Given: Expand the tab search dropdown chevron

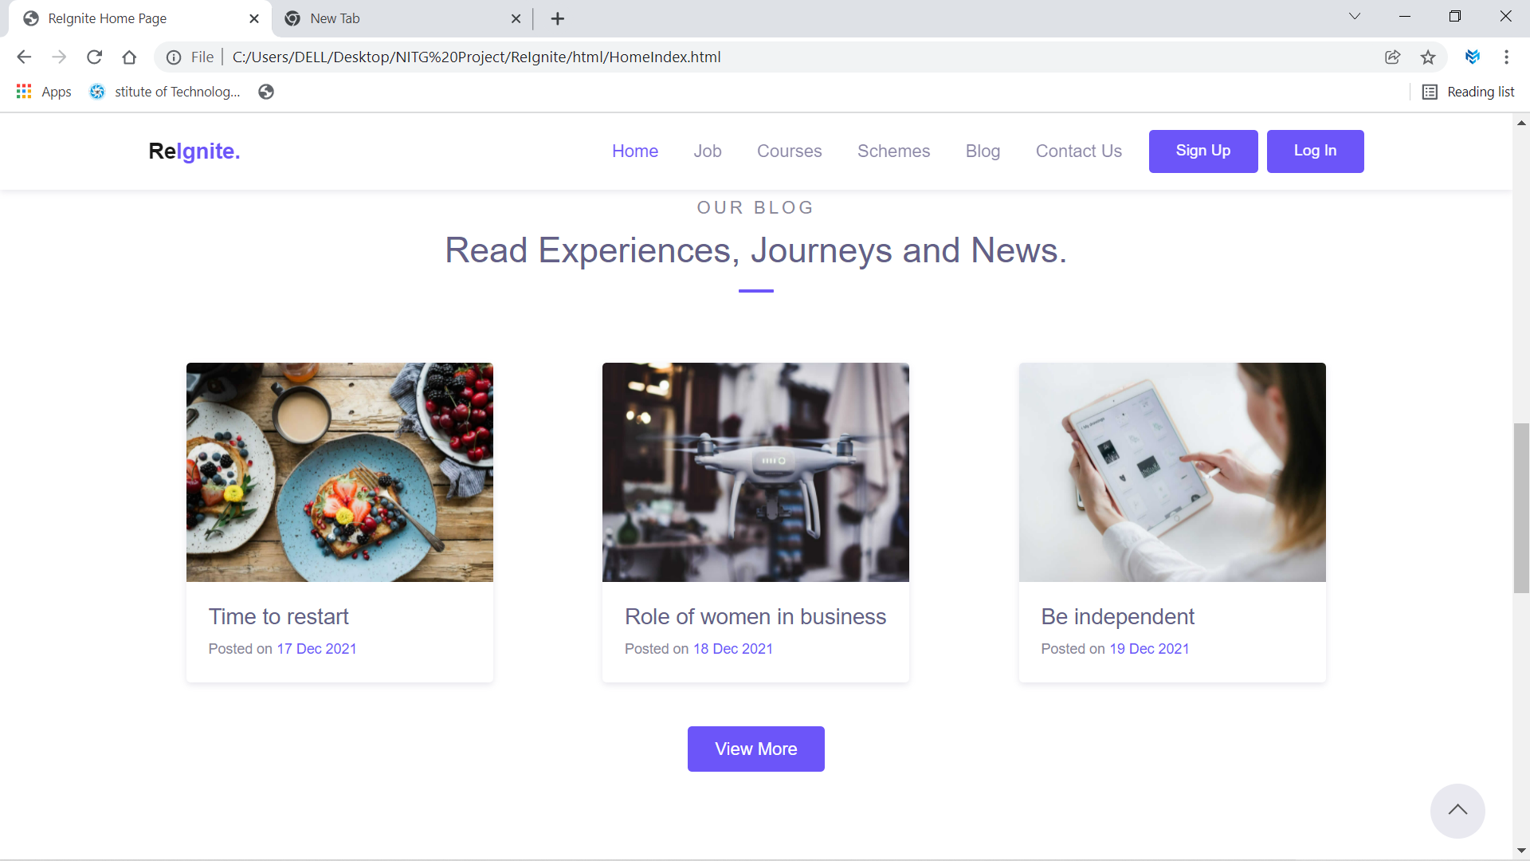Looking at the screenshot, I should point(1354,17).
